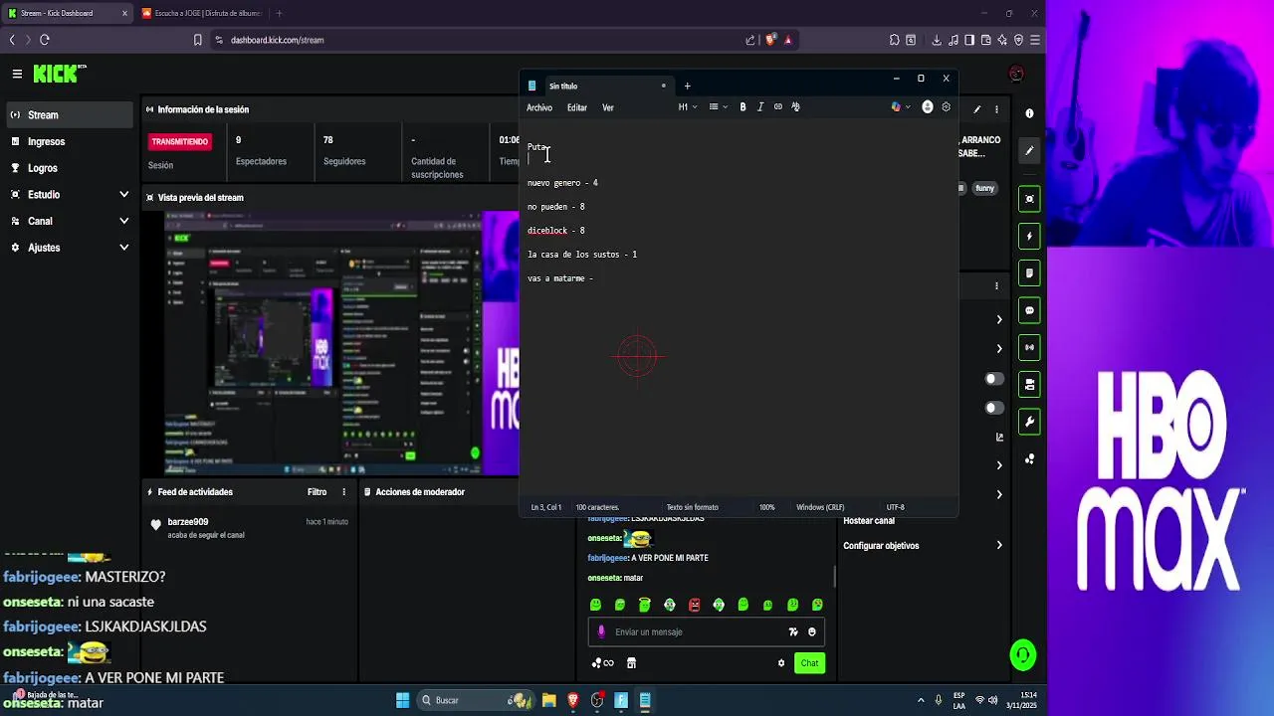Insert a link from Notepad toolbar

(x=778, y=107)
